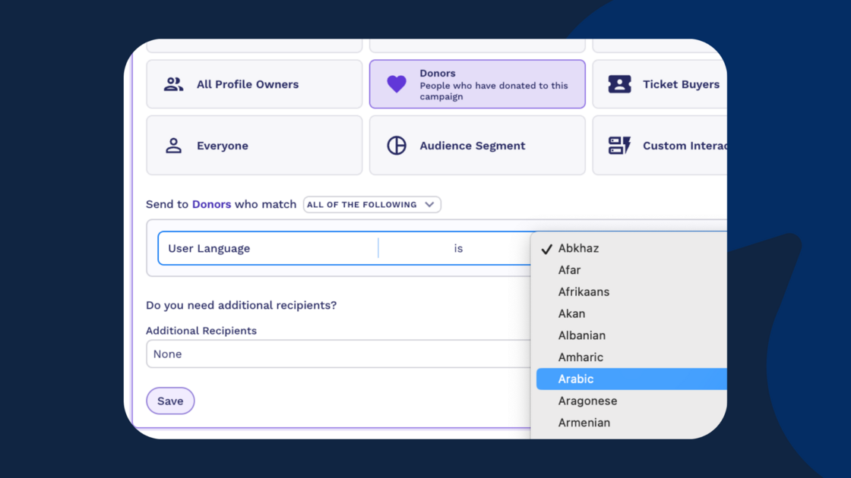Open the User Language field selector

(x=267, y=248)
